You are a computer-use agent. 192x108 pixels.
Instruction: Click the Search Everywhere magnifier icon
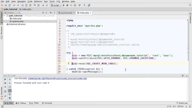(190, 5)
